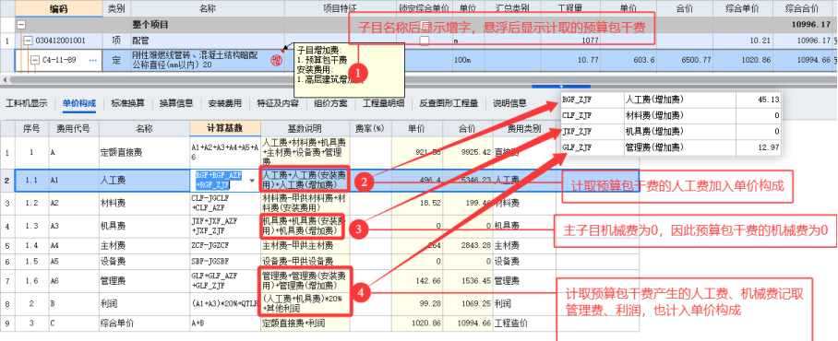Viewport: 838px width, 341px height.
Task: Open the 计算基数 dropdown on the 人工费 row
Action: (252, 181)
